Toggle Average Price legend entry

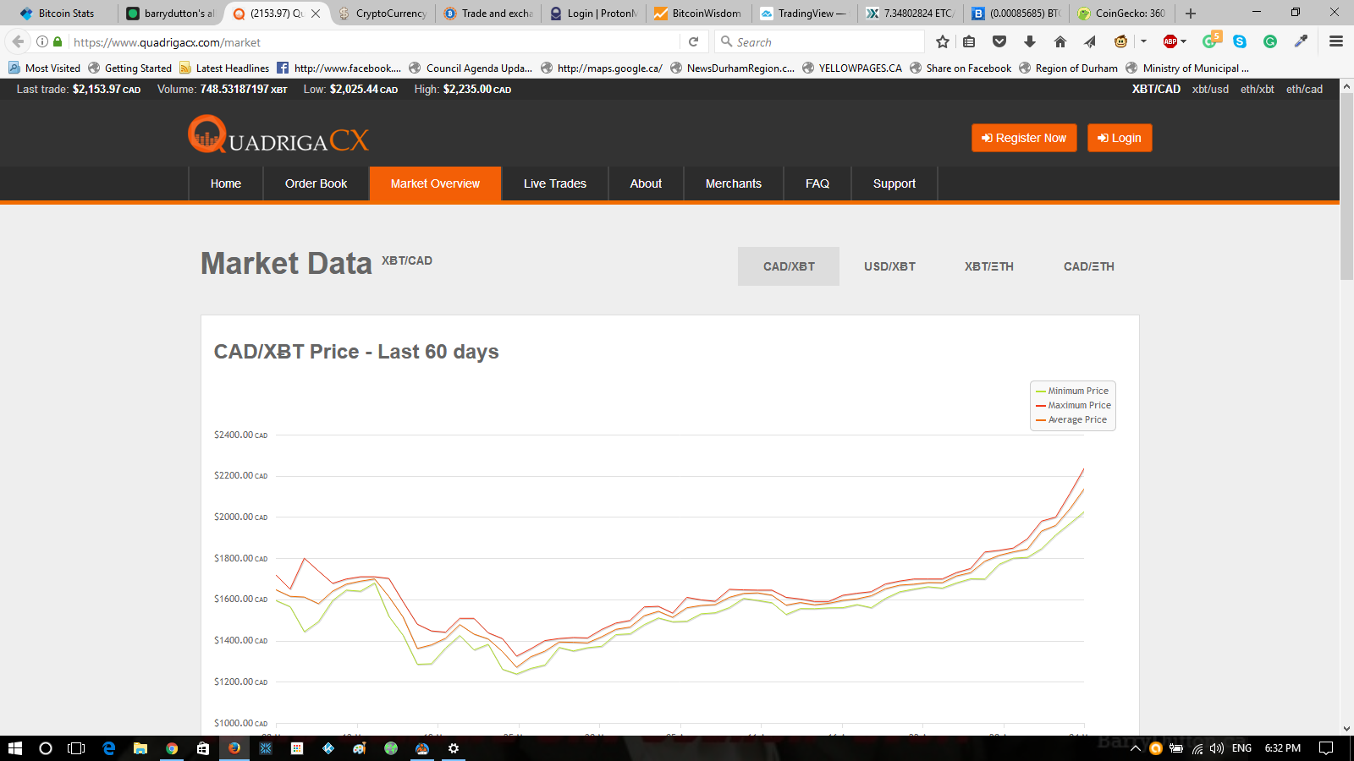click(1071, 419)
